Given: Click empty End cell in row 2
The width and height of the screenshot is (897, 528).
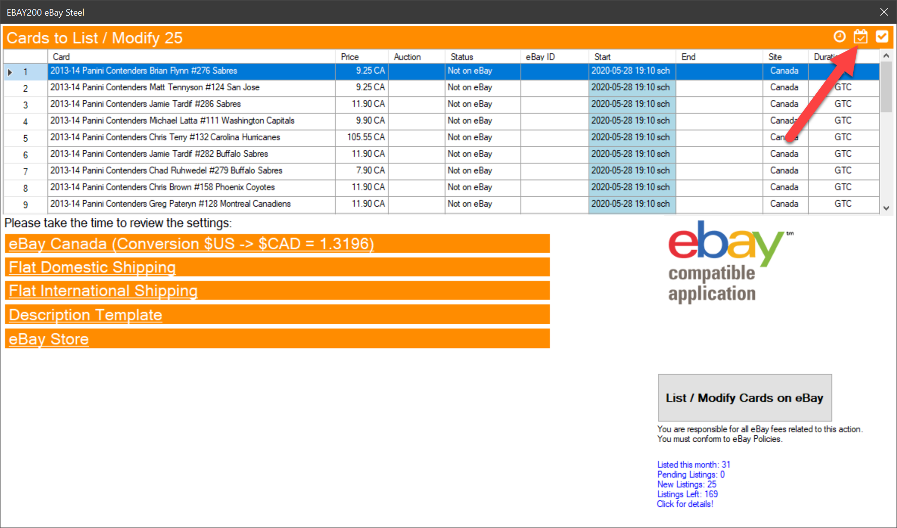Looking at the screenshot, I should (719, 88).
